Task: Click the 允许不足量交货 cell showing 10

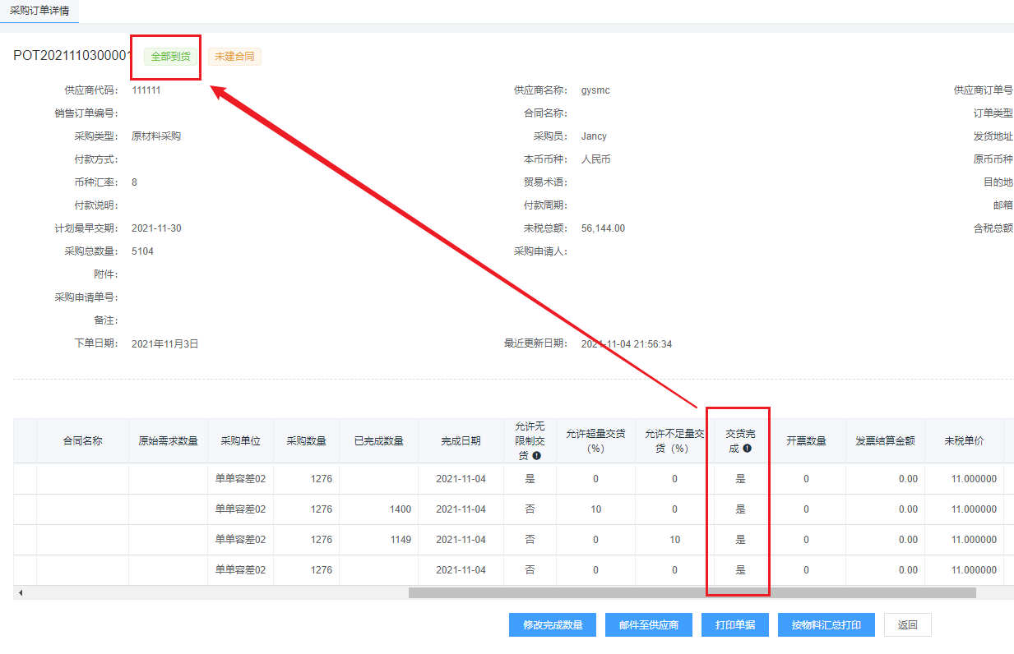Action: point(674,540)
